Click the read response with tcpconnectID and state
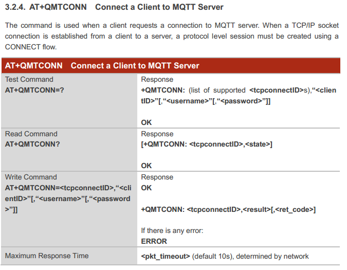This screenshot has height=270, width=347. (206, 145)
